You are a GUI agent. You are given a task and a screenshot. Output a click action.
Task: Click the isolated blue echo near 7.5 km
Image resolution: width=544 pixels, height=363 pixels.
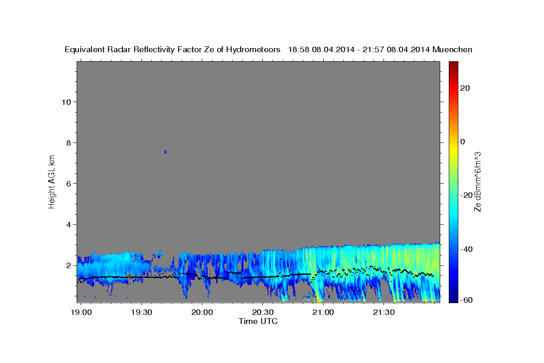pyautogui.click(x=165, y=151)
